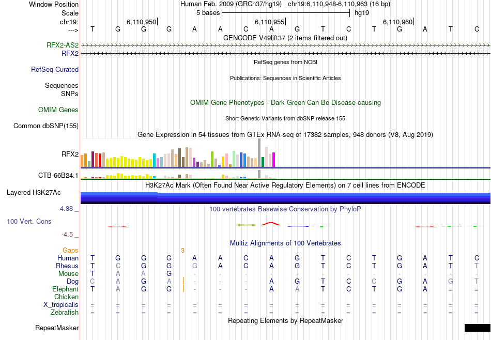Click the Sequences track label
The height and width of the screenshot is (340, 491).
point(62,85)
